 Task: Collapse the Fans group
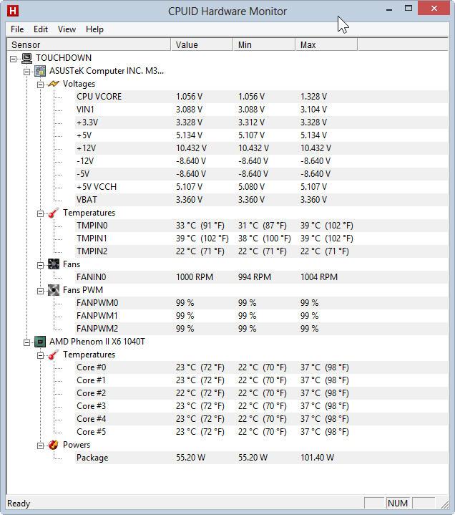point(40,265)
